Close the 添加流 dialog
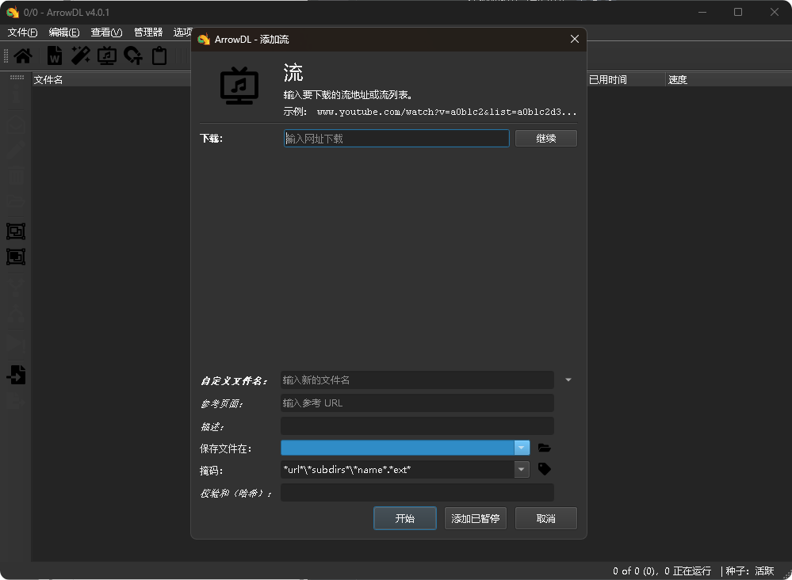792x580 pixels. click(574, 39)
